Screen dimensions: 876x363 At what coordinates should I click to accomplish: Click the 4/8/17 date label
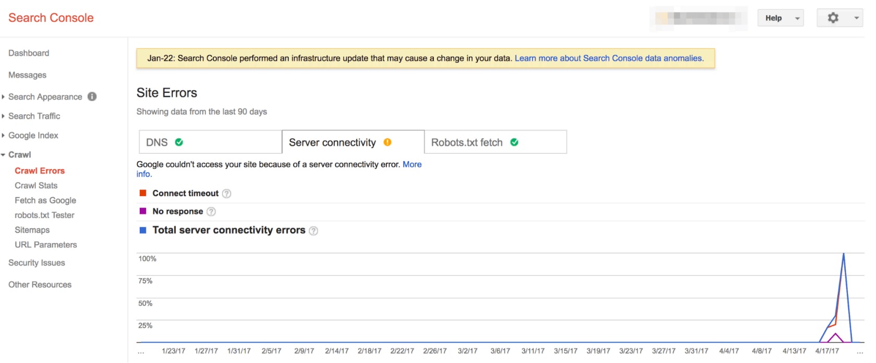[762, 351]
